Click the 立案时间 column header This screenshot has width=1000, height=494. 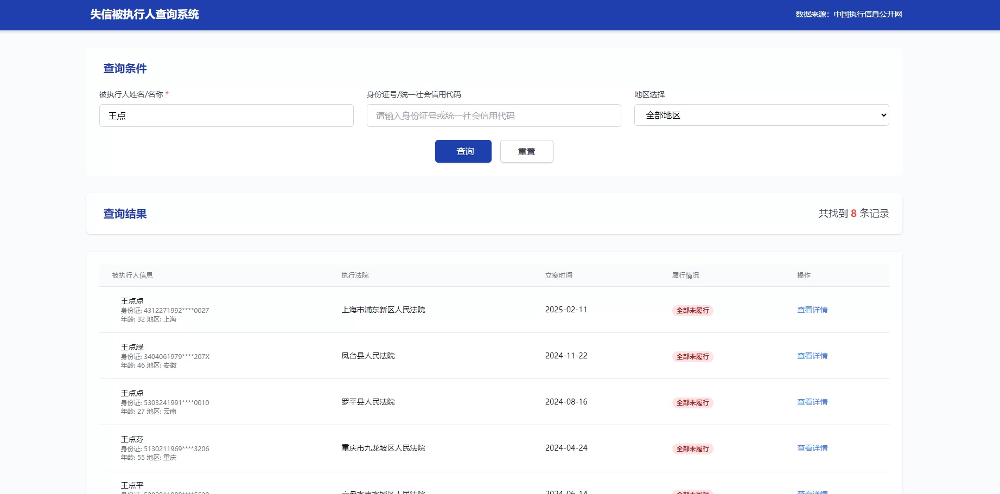(558, 275)
